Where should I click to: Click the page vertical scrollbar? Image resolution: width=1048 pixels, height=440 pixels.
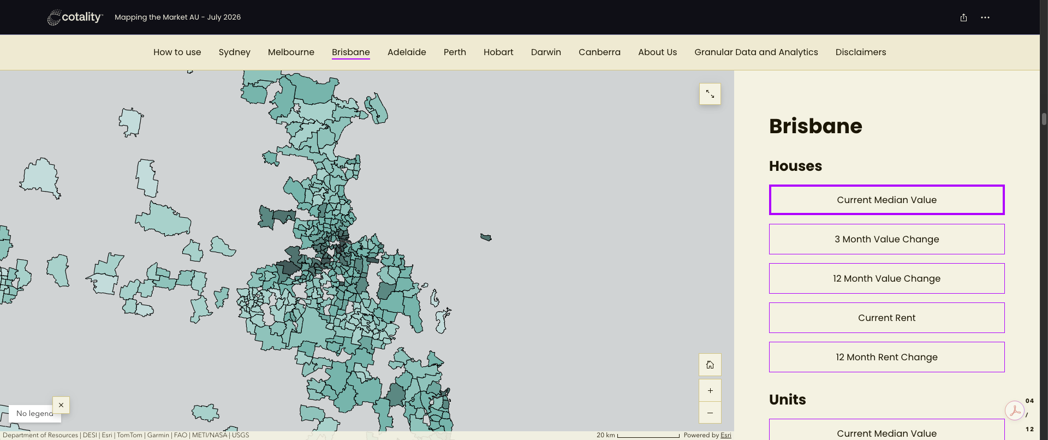click(x=1044, y=119)
